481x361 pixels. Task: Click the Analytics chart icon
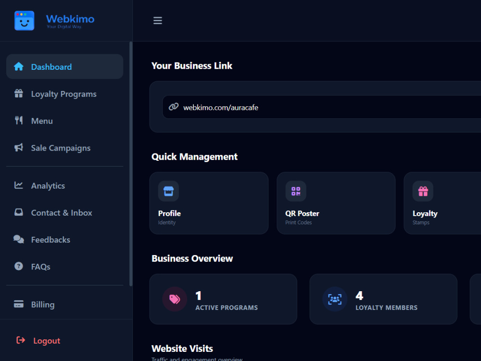coord(19,185)
